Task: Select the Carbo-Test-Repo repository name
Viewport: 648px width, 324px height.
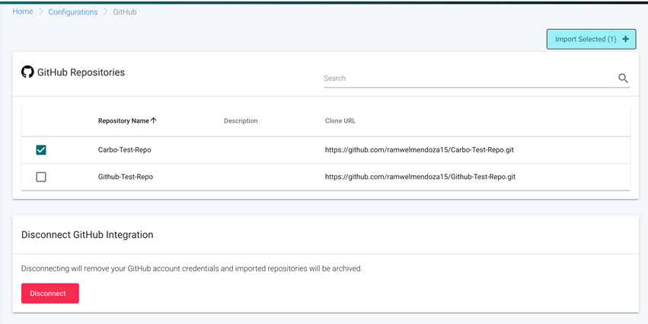Action: (124, 149)
